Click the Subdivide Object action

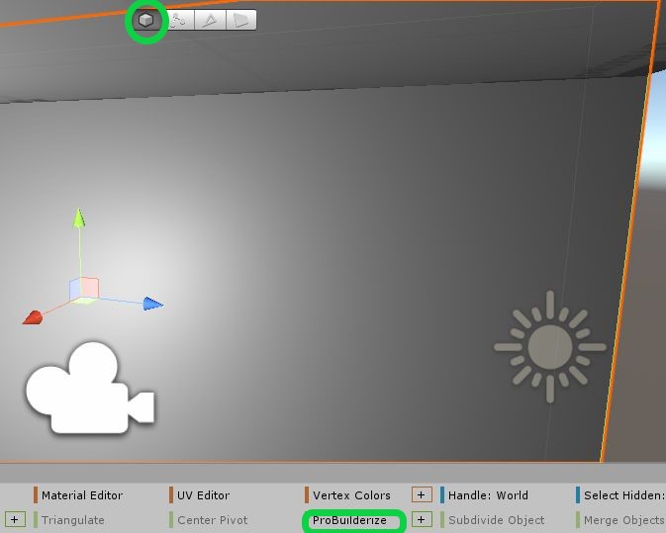point(496,520)
